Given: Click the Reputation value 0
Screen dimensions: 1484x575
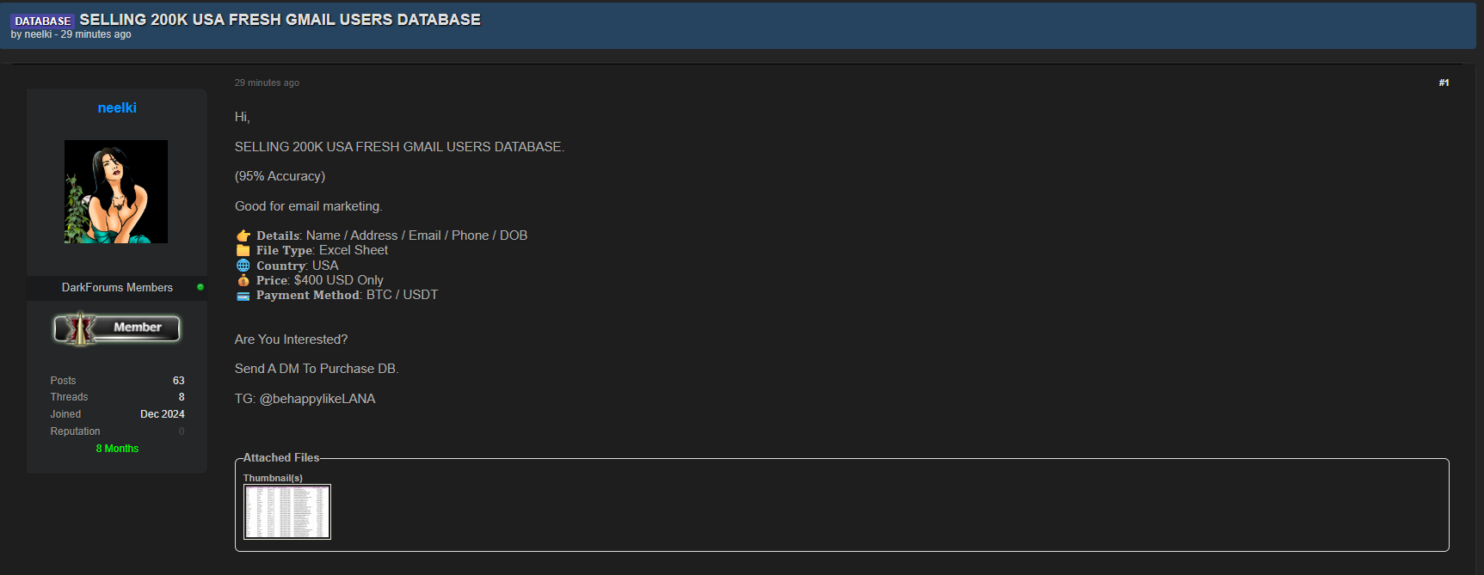Looking at the screenshot, I should click(182, 431).
